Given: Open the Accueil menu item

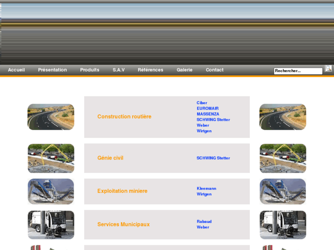Looking at the screenshot, I should [x=17, y=70].
